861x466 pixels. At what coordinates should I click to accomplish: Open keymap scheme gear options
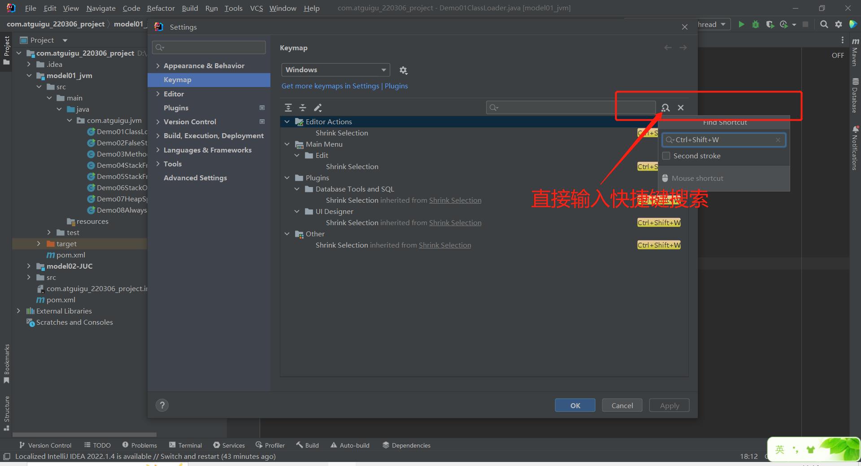click(403, 70)
